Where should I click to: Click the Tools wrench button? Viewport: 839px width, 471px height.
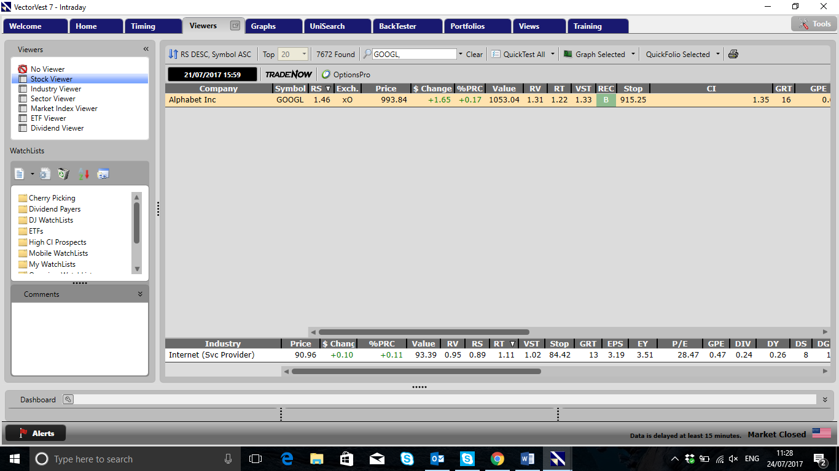[813, 24]
